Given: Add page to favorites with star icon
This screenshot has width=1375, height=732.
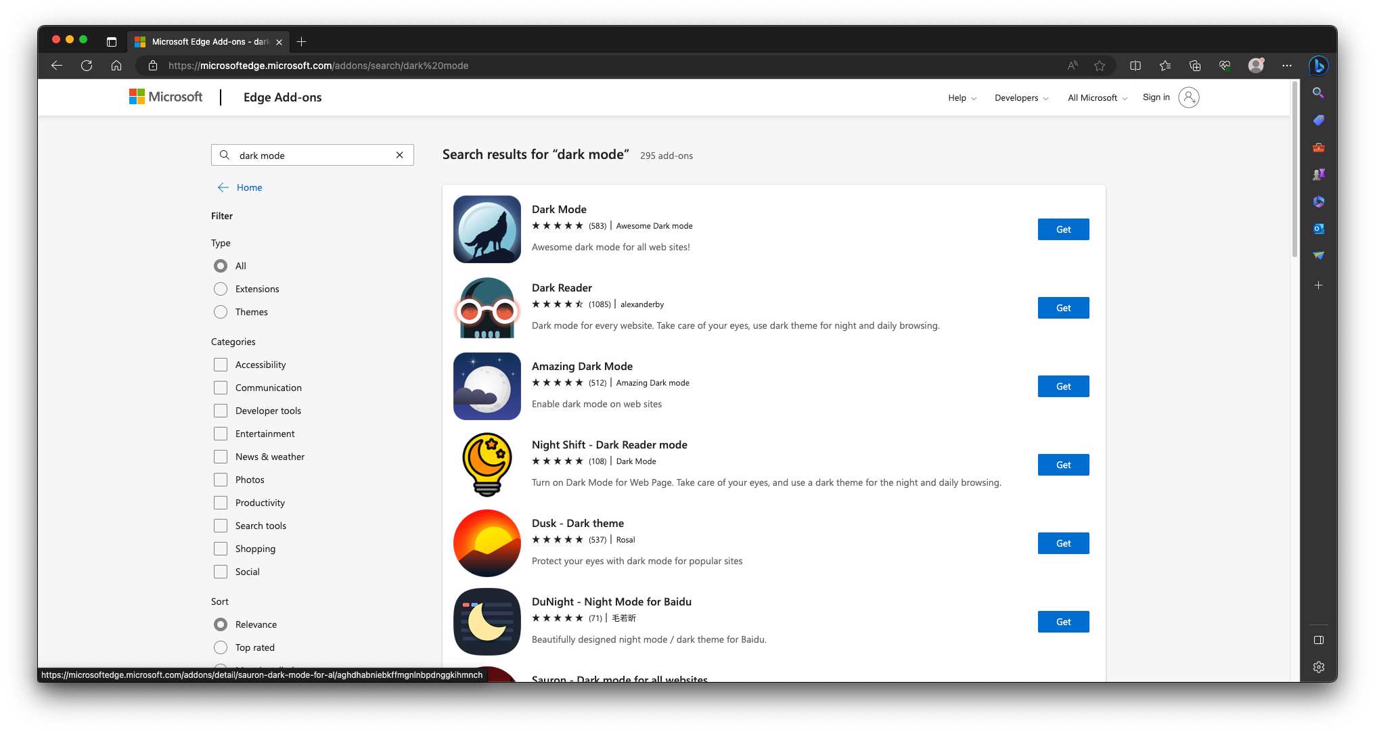Looking at the screenshot, I should (x=1100, y=66).
